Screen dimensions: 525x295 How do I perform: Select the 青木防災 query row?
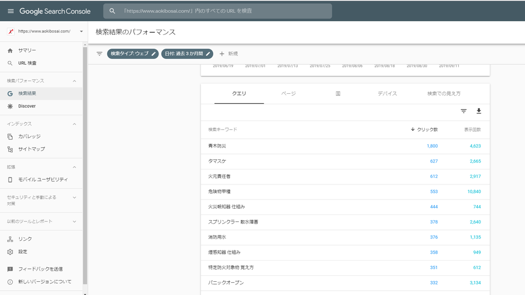[x=345, y=146]
